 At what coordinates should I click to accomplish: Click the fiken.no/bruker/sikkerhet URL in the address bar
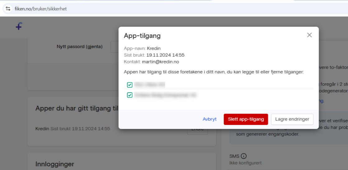point(41,9)
